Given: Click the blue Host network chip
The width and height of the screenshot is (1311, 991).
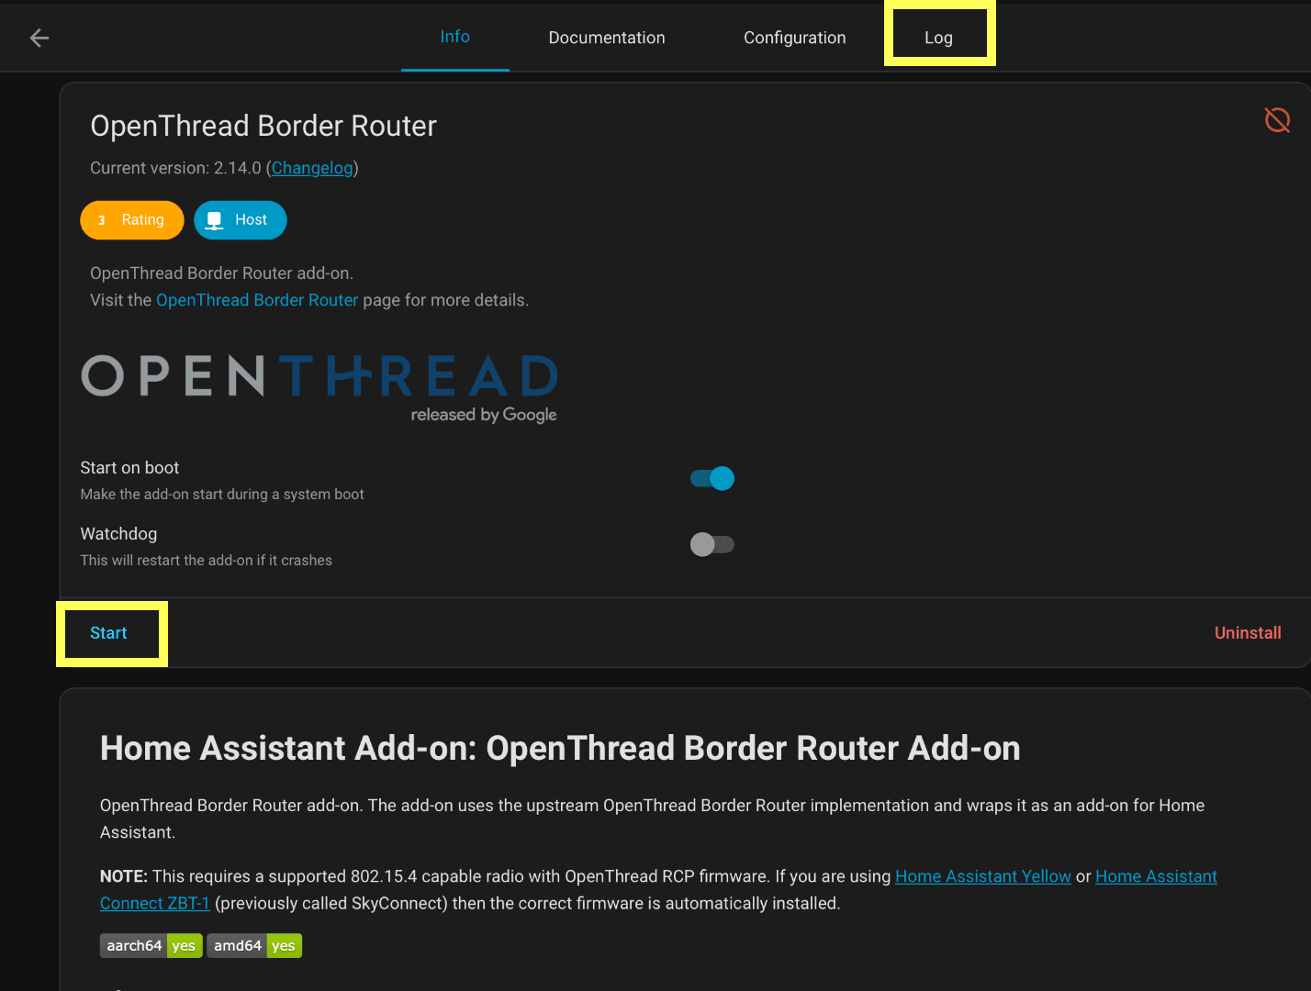Looking at the screenshot, I should (x=241, y=220).
